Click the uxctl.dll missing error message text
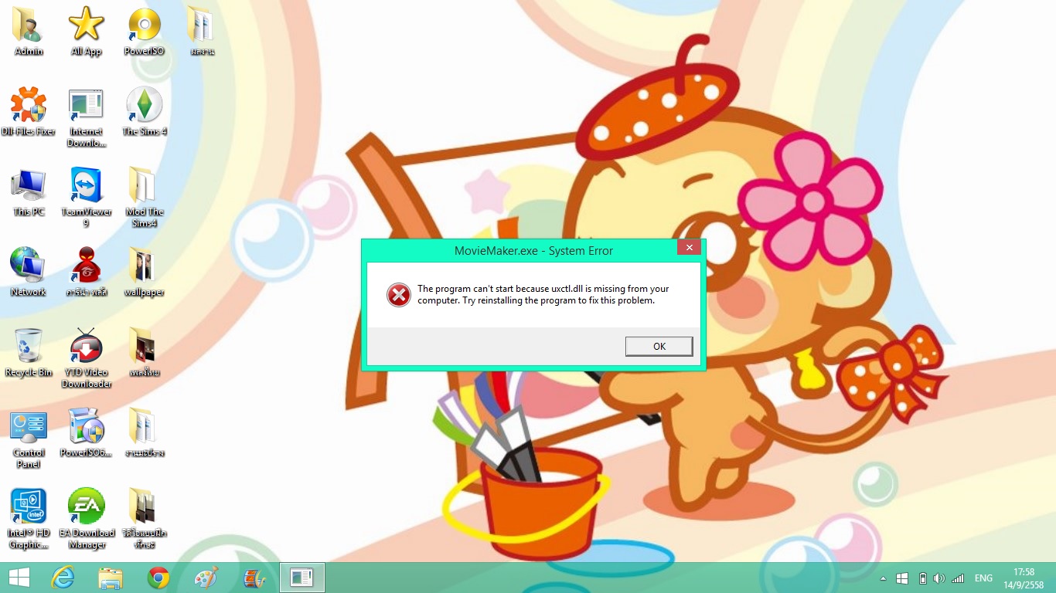The width and height of the screenshot is (1056, 593). 543,294
